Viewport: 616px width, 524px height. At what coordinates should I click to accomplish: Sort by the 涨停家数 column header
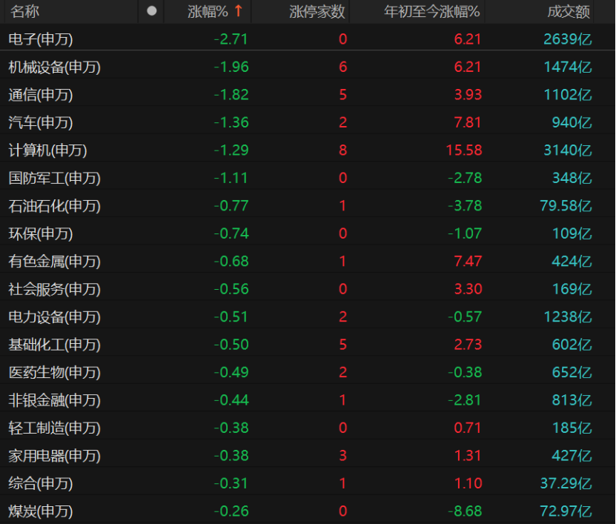coord(317,11)
